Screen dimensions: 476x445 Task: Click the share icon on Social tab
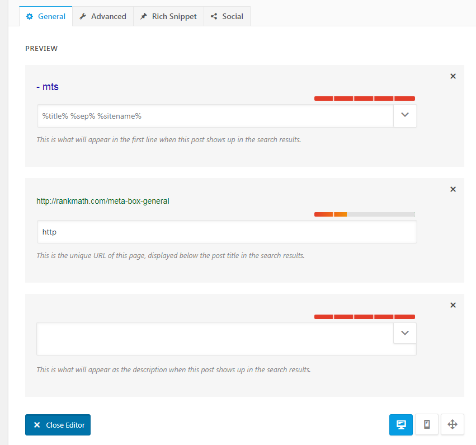[x=214, y=16]
